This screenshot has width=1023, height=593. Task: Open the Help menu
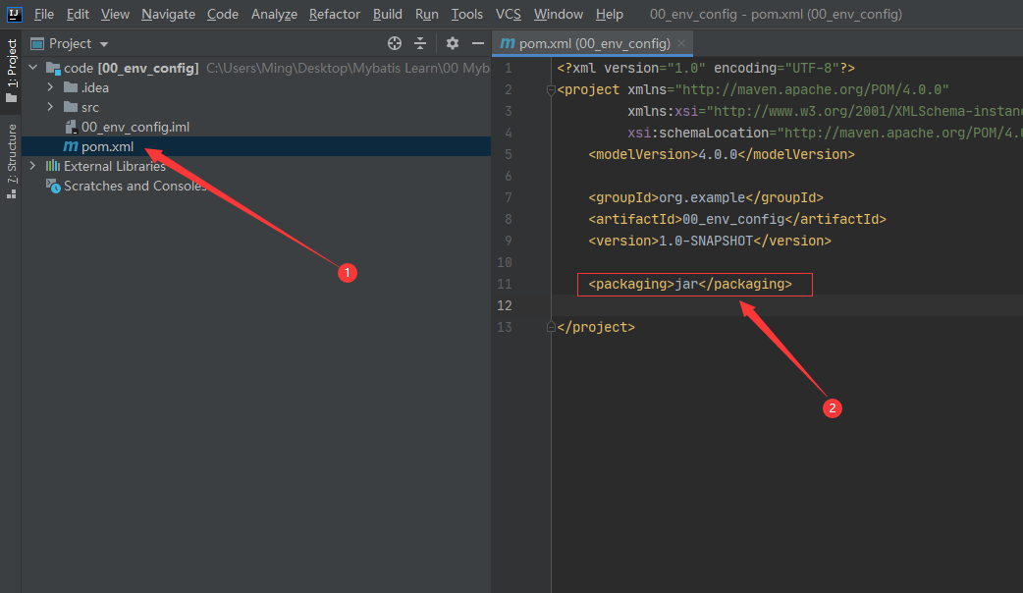[610, 14]
